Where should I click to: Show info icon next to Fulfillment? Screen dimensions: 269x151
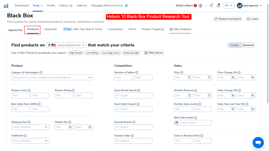pyautogui.click(x=25, y=136)
